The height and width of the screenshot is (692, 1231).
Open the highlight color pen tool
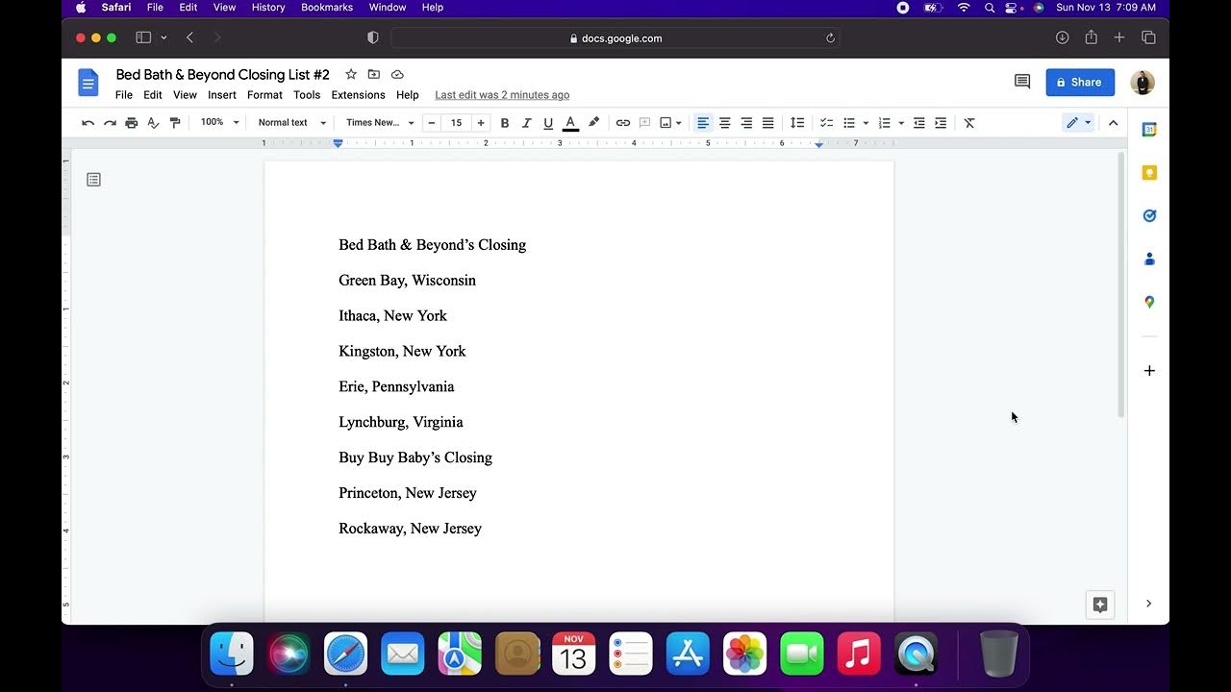(x=593, y=123)
